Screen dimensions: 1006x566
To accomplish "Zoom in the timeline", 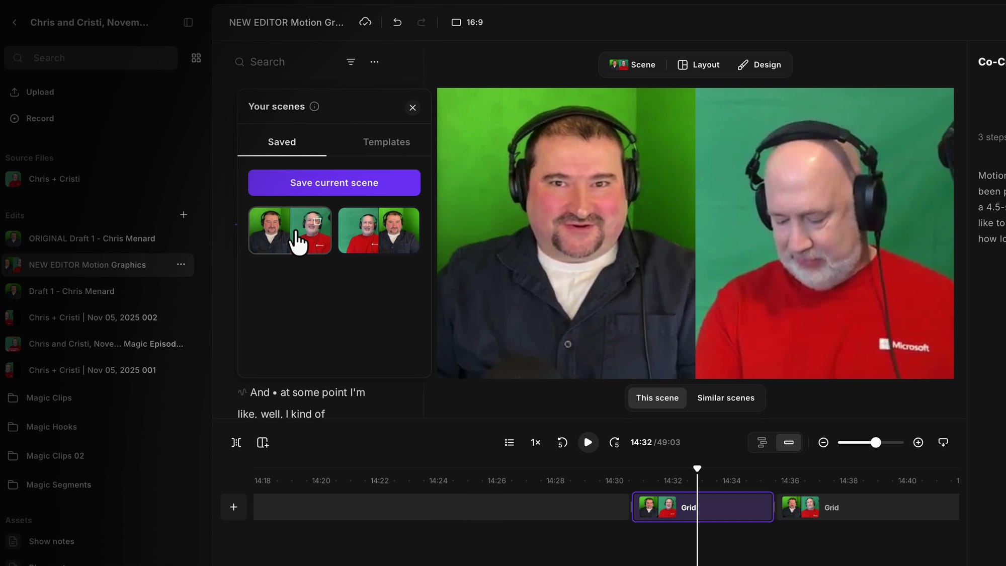I will [x=918, y=442].
